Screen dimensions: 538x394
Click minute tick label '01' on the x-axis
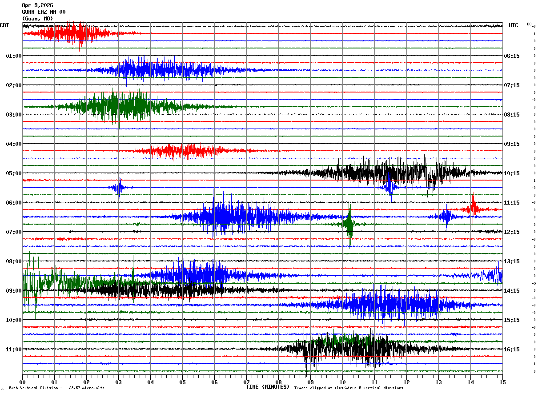tap(55, 382)
